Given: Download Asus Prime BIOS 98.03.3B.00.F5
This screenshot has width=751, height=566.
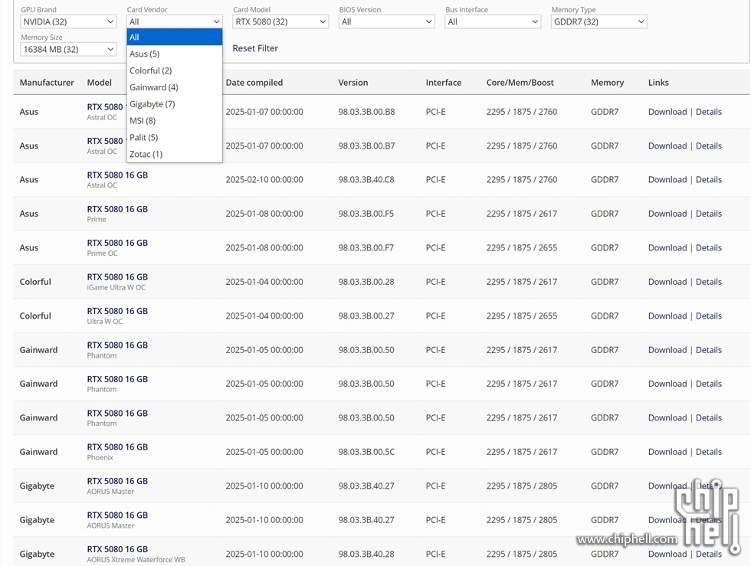Looking at the screenshot, I should pyautogui.click(x=667, y=214).
